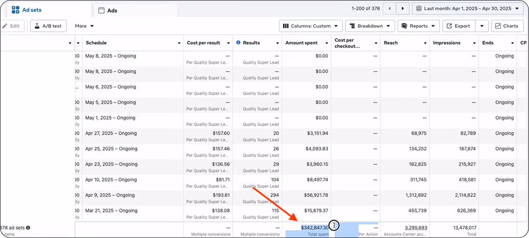This screenshot has width=529, height=238.
Task: Open the date range picker for last month
Action: coord(469,8)
